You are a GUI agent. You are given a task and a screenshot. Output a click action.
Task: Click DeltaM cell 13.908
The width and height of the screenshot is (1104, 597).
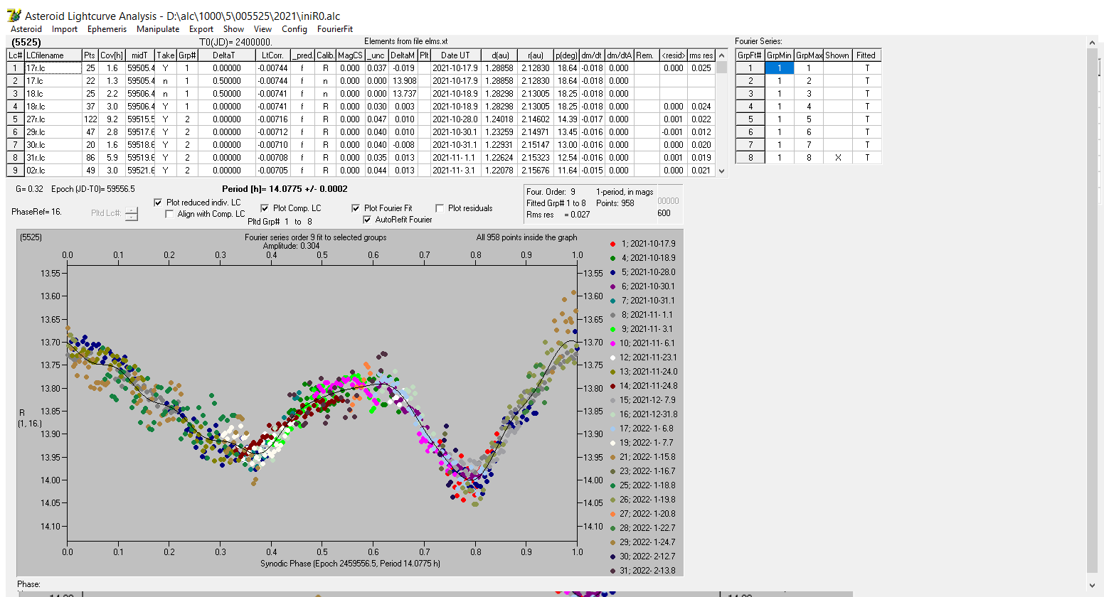click(403, 81)
